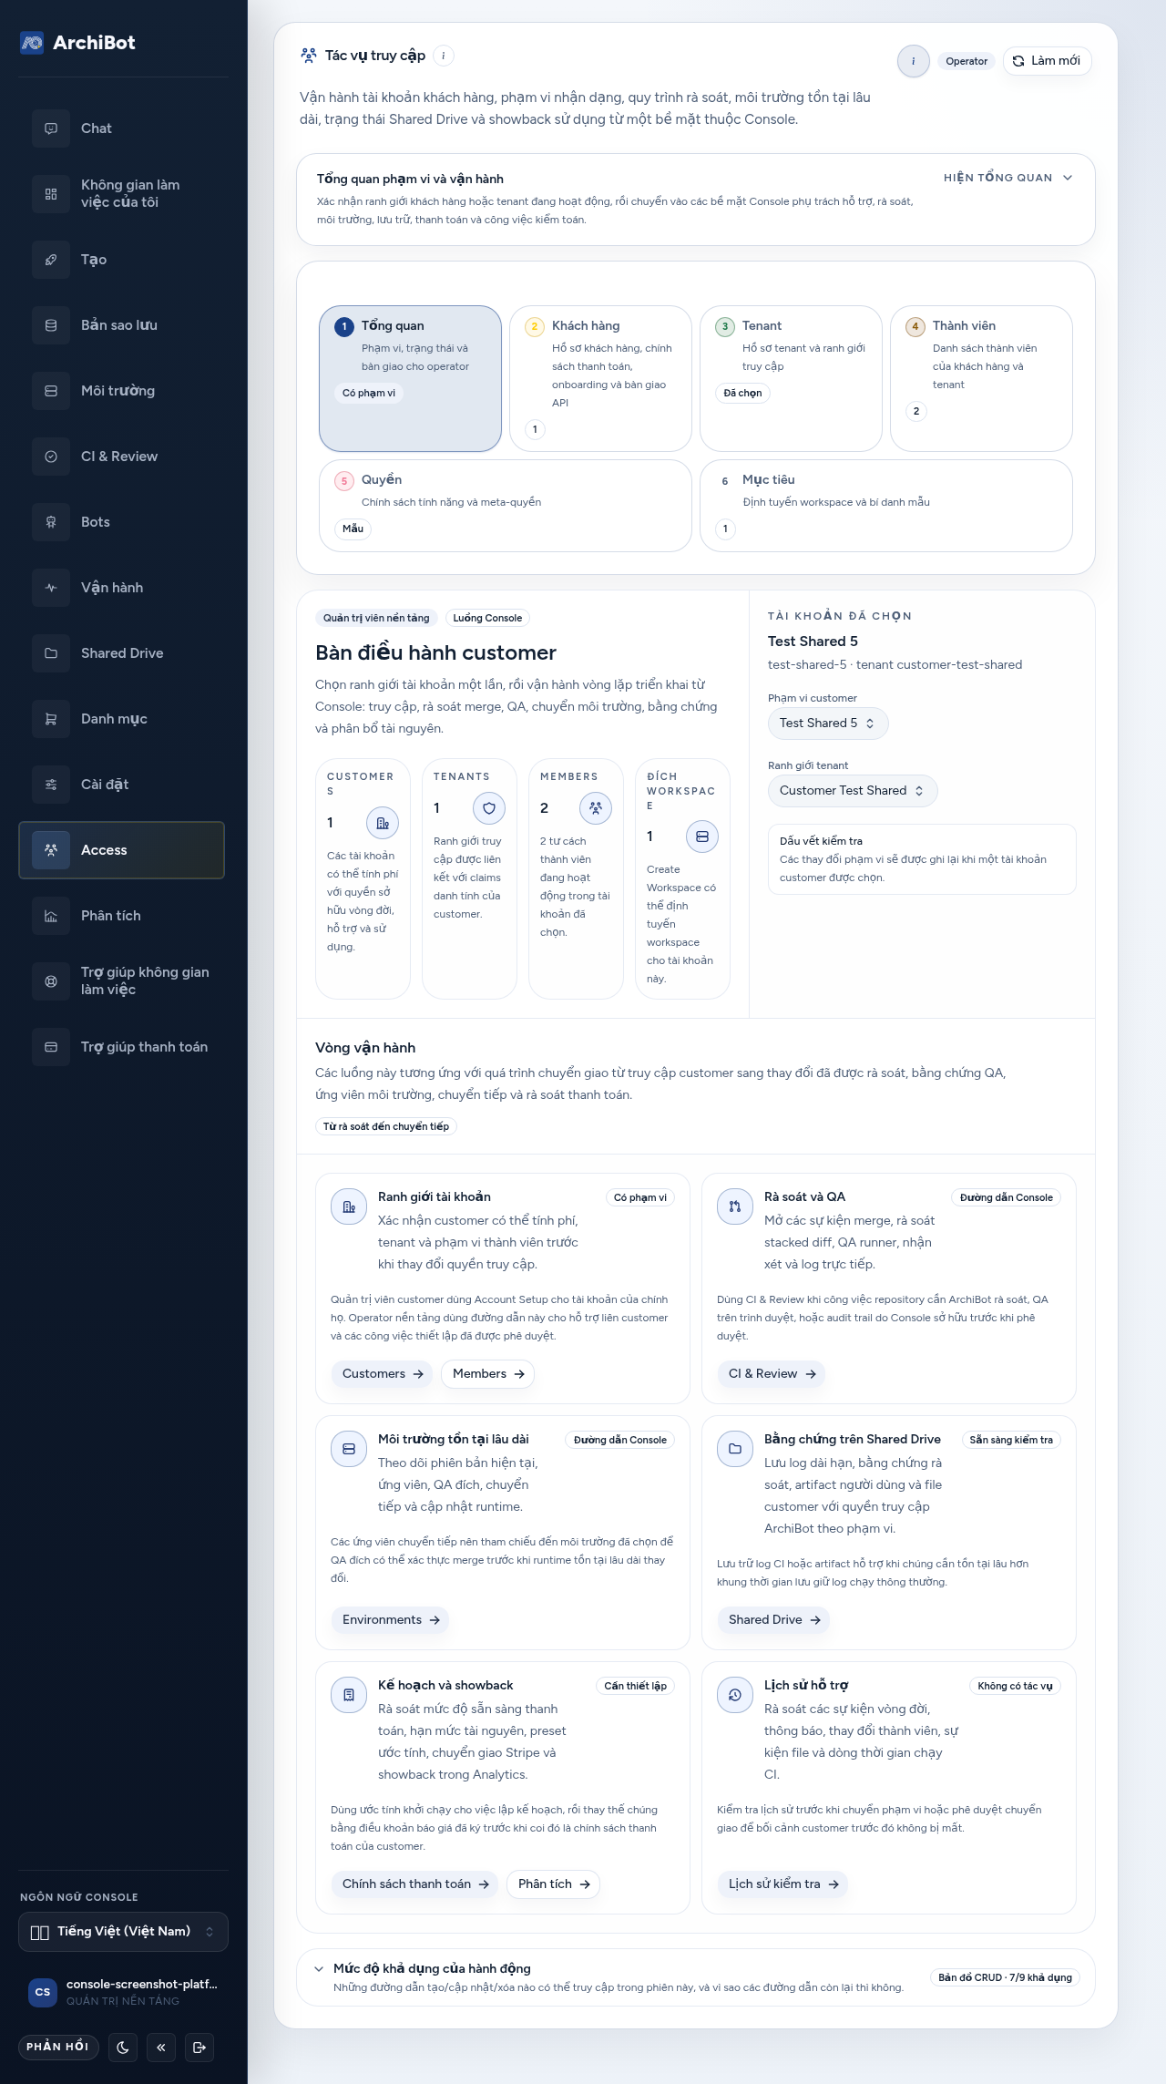Click the Từ rà soát đến chuyển tiếp badge
Image resolution: width=1166 pixels, height=2084 pixels.
(x=386, y=1126)
